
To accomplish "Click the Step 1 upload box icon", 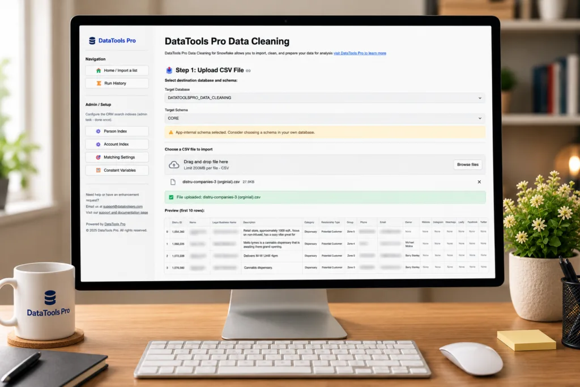I will coord(169,70).
